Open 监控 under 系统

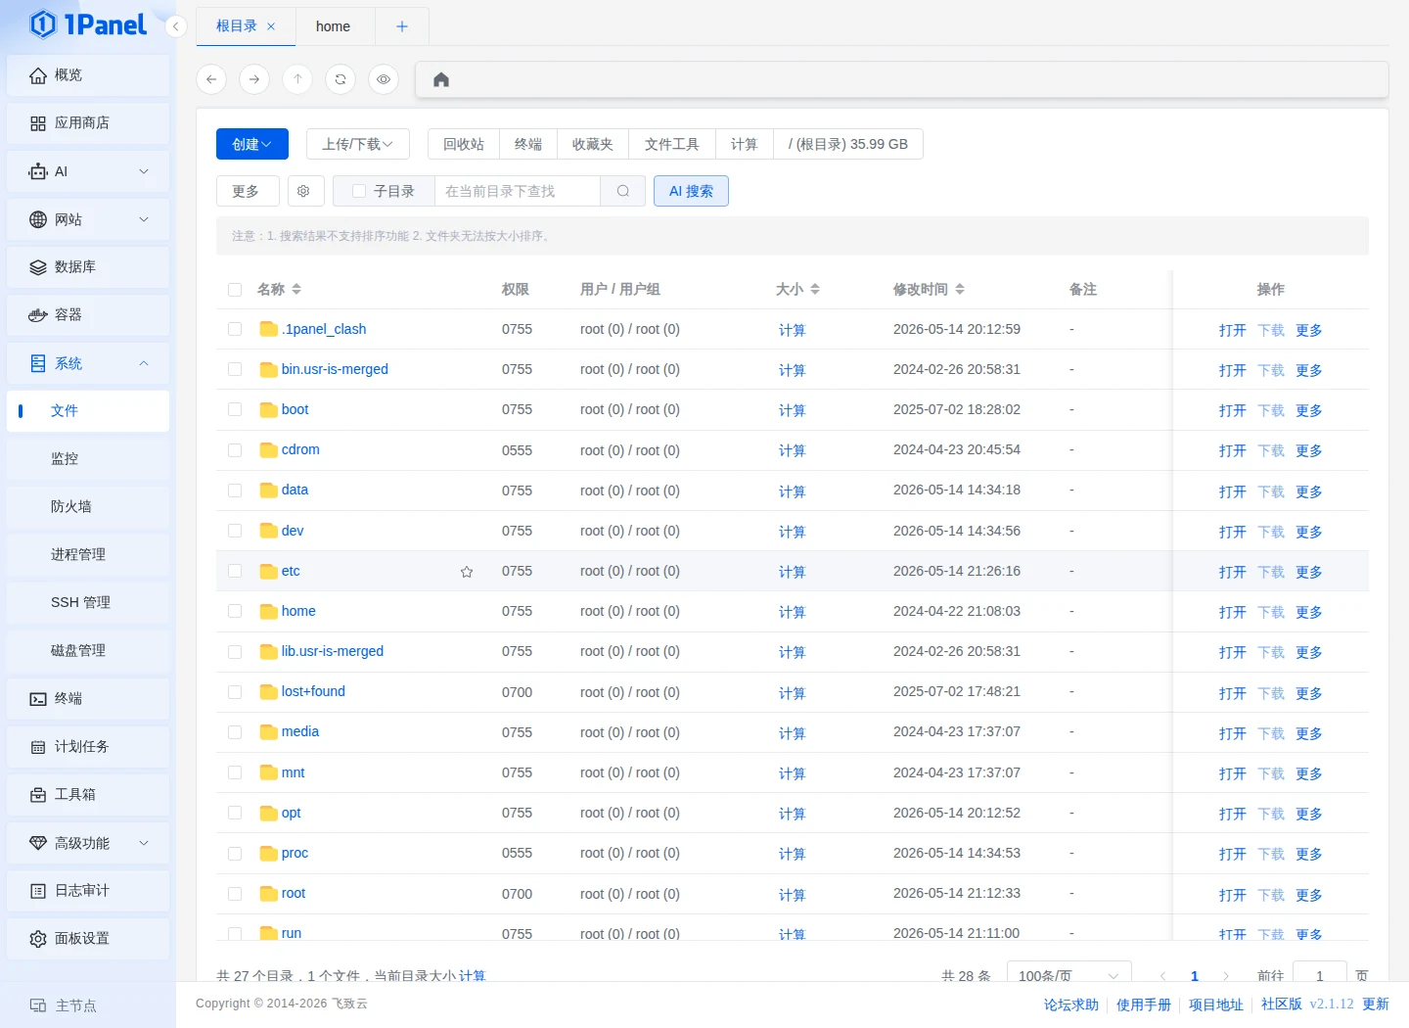click(x=88, y=459)
